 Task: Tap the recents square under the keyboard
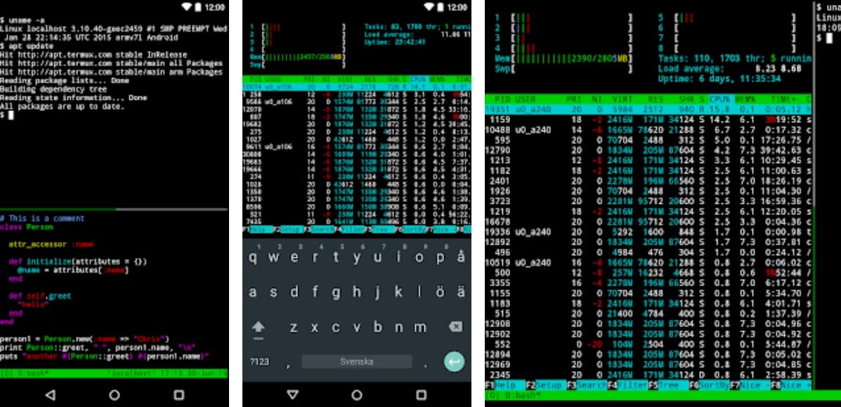point(421,395)
